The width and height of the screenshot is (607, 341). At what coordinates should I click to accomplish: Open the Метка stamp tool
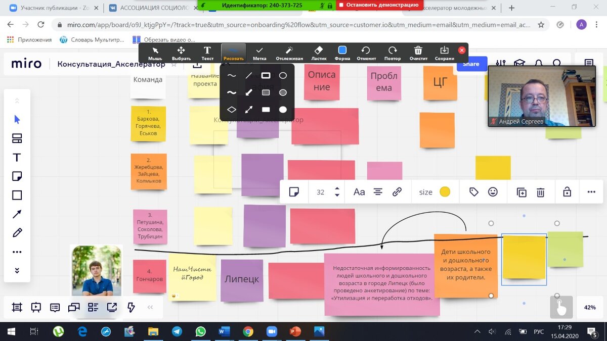tap(259, 53)
